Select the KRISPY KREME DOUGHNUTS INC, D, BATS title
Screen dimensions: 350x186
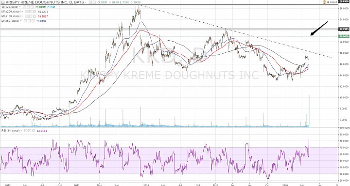click(x=45, y=2)
